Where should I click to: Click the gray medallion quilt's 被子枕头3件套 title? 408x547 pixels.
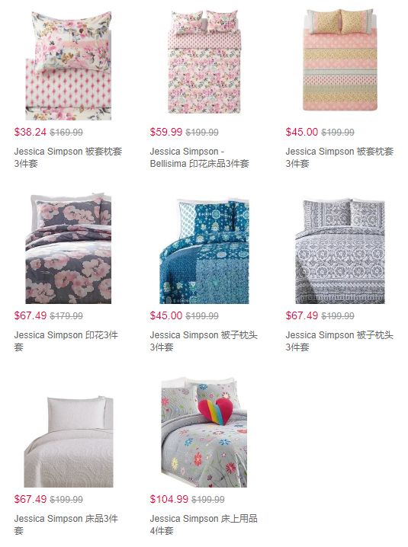pyautogui.click(x=339, y=341)
